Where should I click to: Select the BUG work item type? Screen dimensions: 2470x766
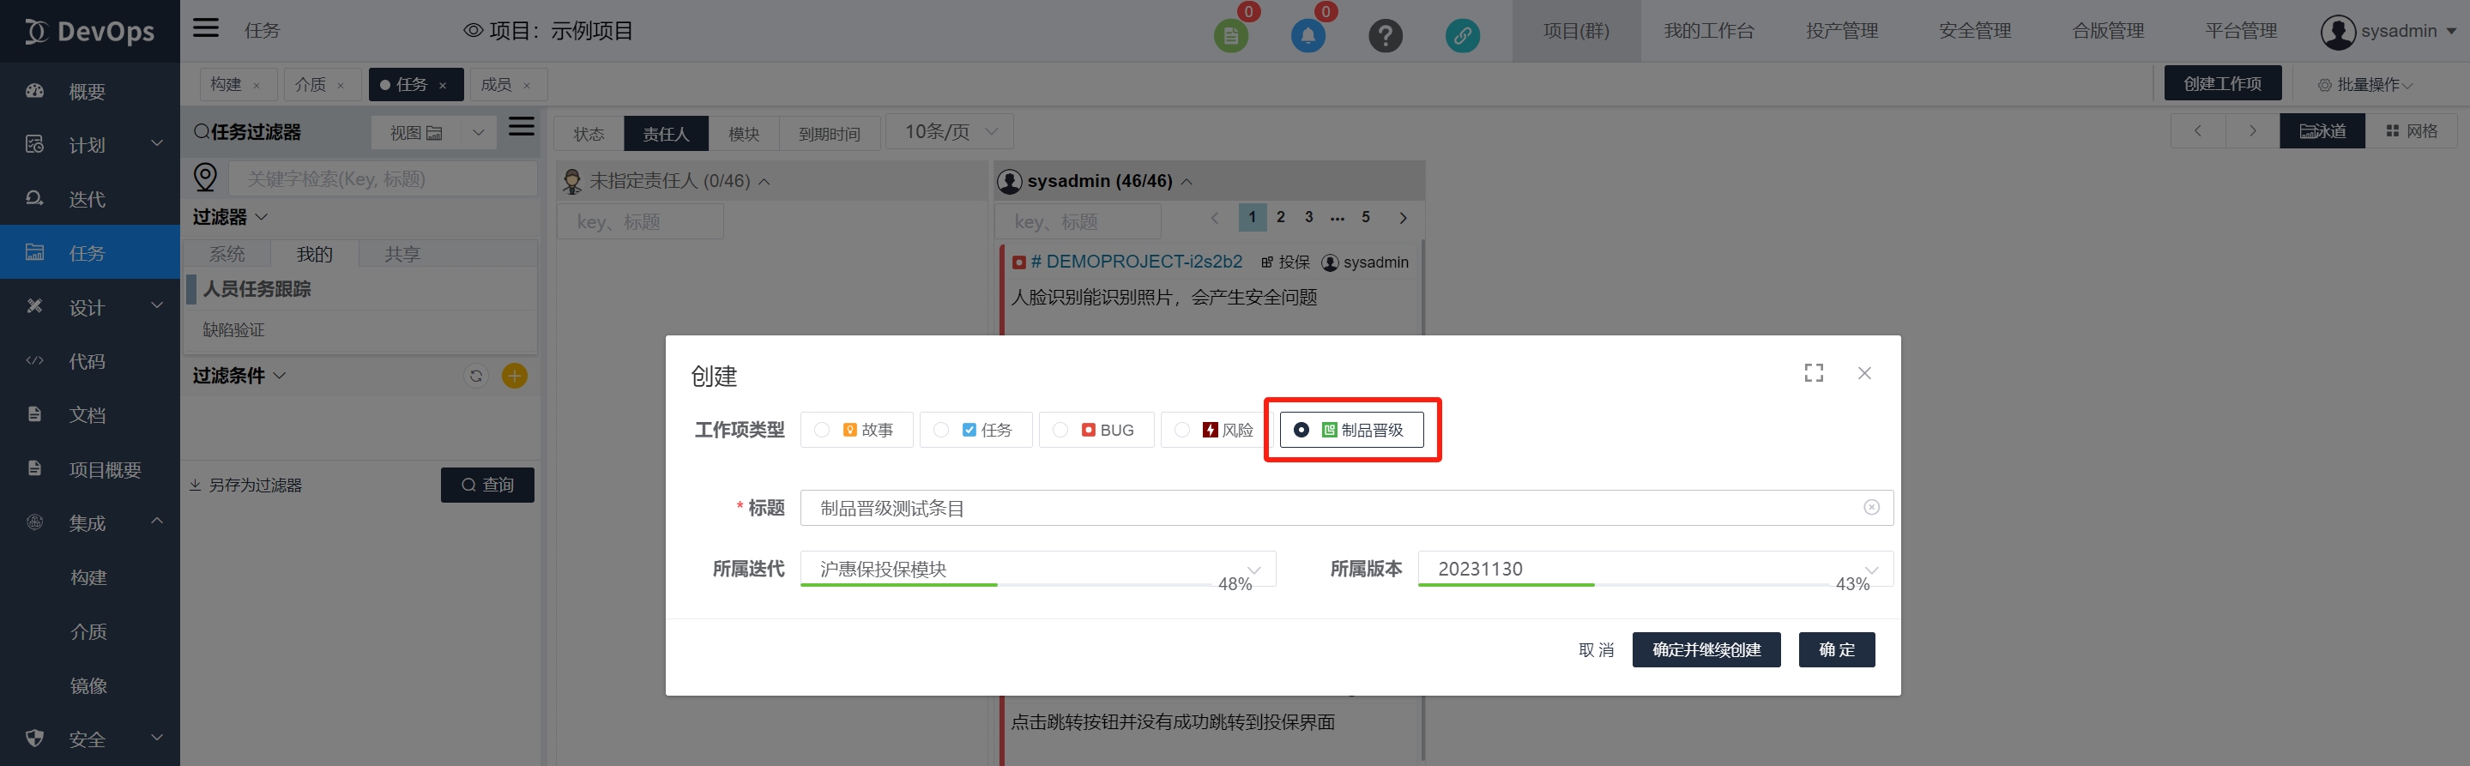click(1095, 431)
